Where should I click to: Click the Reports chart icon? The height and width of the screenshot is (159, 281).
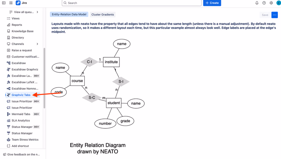(x=8, y=25)
